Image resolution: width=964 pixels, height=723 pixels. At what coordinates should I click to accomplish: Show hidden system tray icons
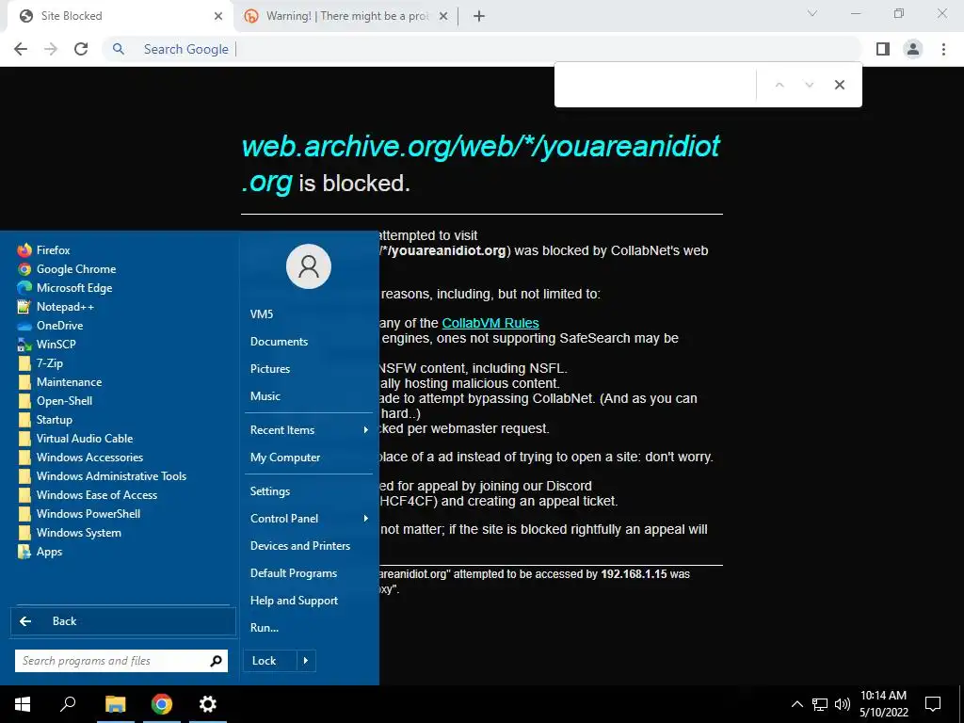coord(796,704)
